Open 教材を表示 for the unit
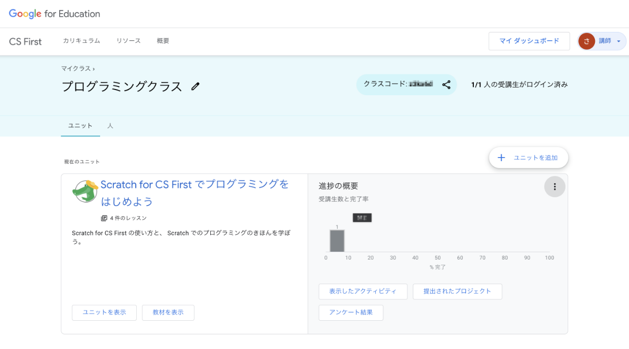The image size is (629, 349). (x=168, y=312)
